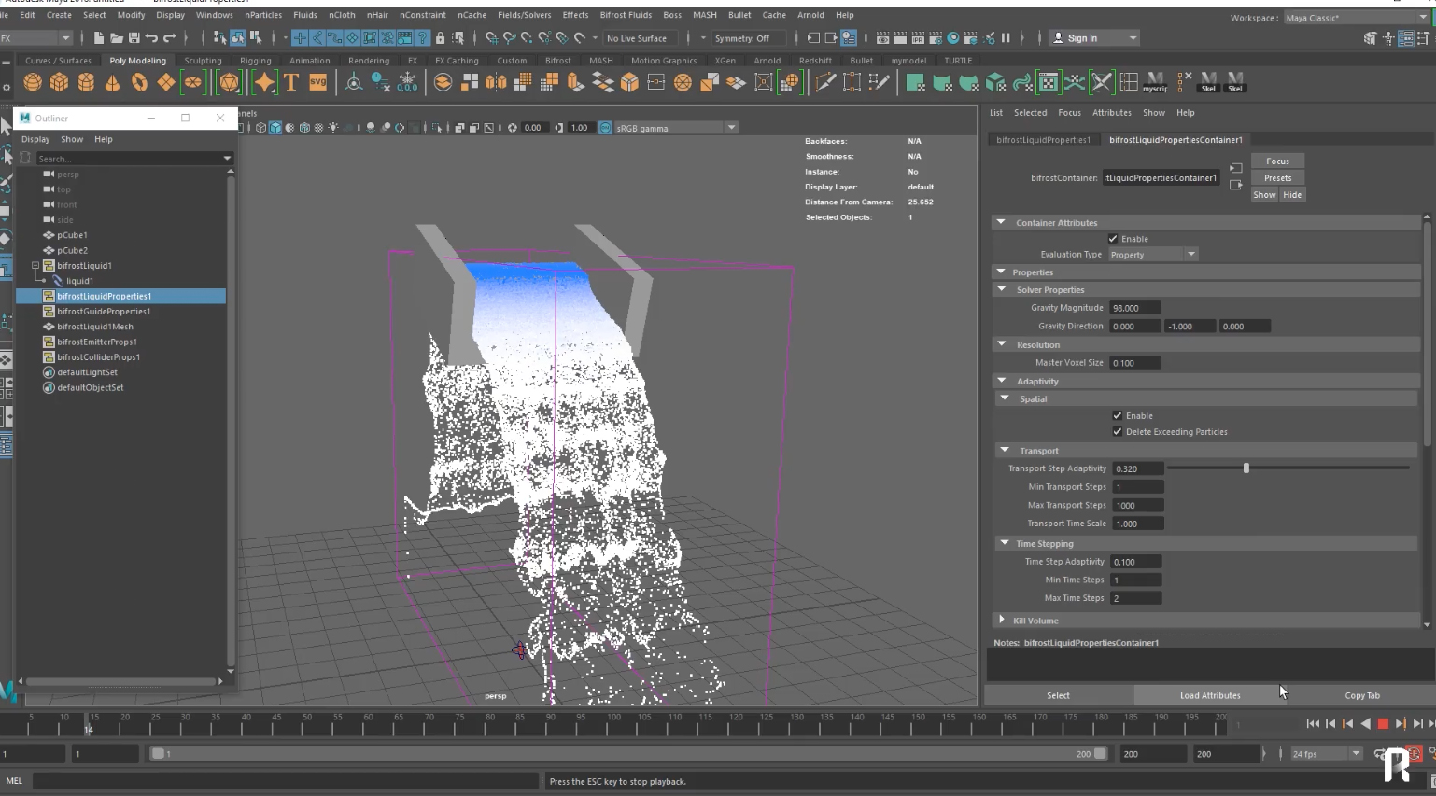The height and width of the screenshot is (796, 1436).
Task: Click the undo arrow icon
Action: click(151, 38)
